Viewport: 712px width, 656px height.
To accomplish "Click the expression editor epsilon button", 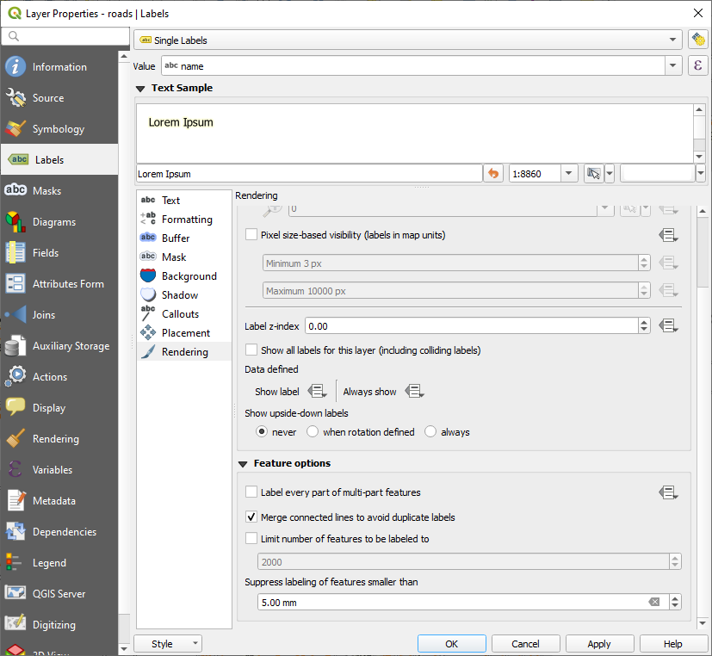I will click(697, 66).
